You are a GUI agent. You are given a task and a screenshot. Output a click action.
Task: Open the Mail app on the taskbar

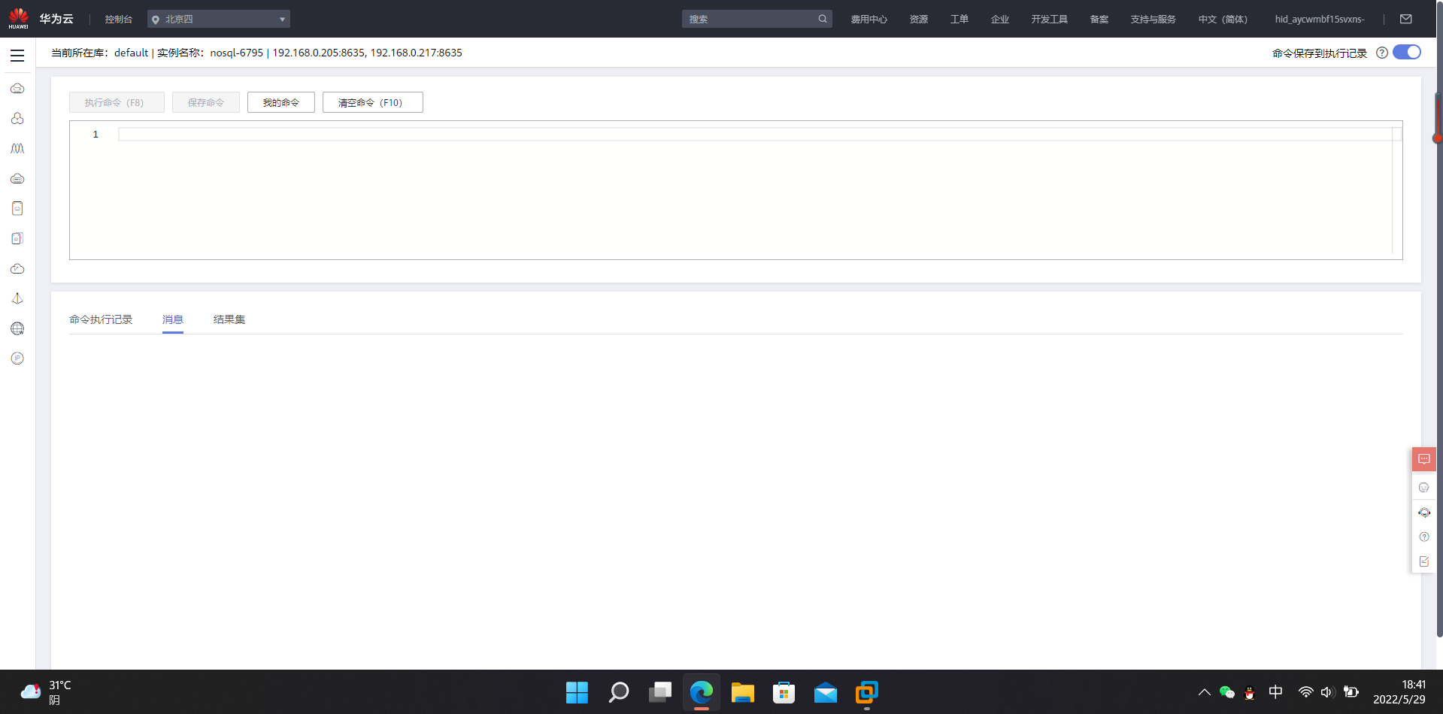826,692
